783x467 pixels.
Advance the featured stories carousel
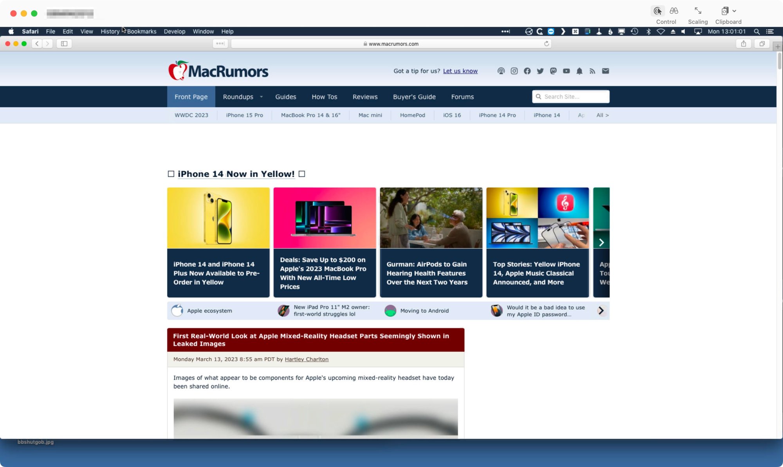(601, 242)
